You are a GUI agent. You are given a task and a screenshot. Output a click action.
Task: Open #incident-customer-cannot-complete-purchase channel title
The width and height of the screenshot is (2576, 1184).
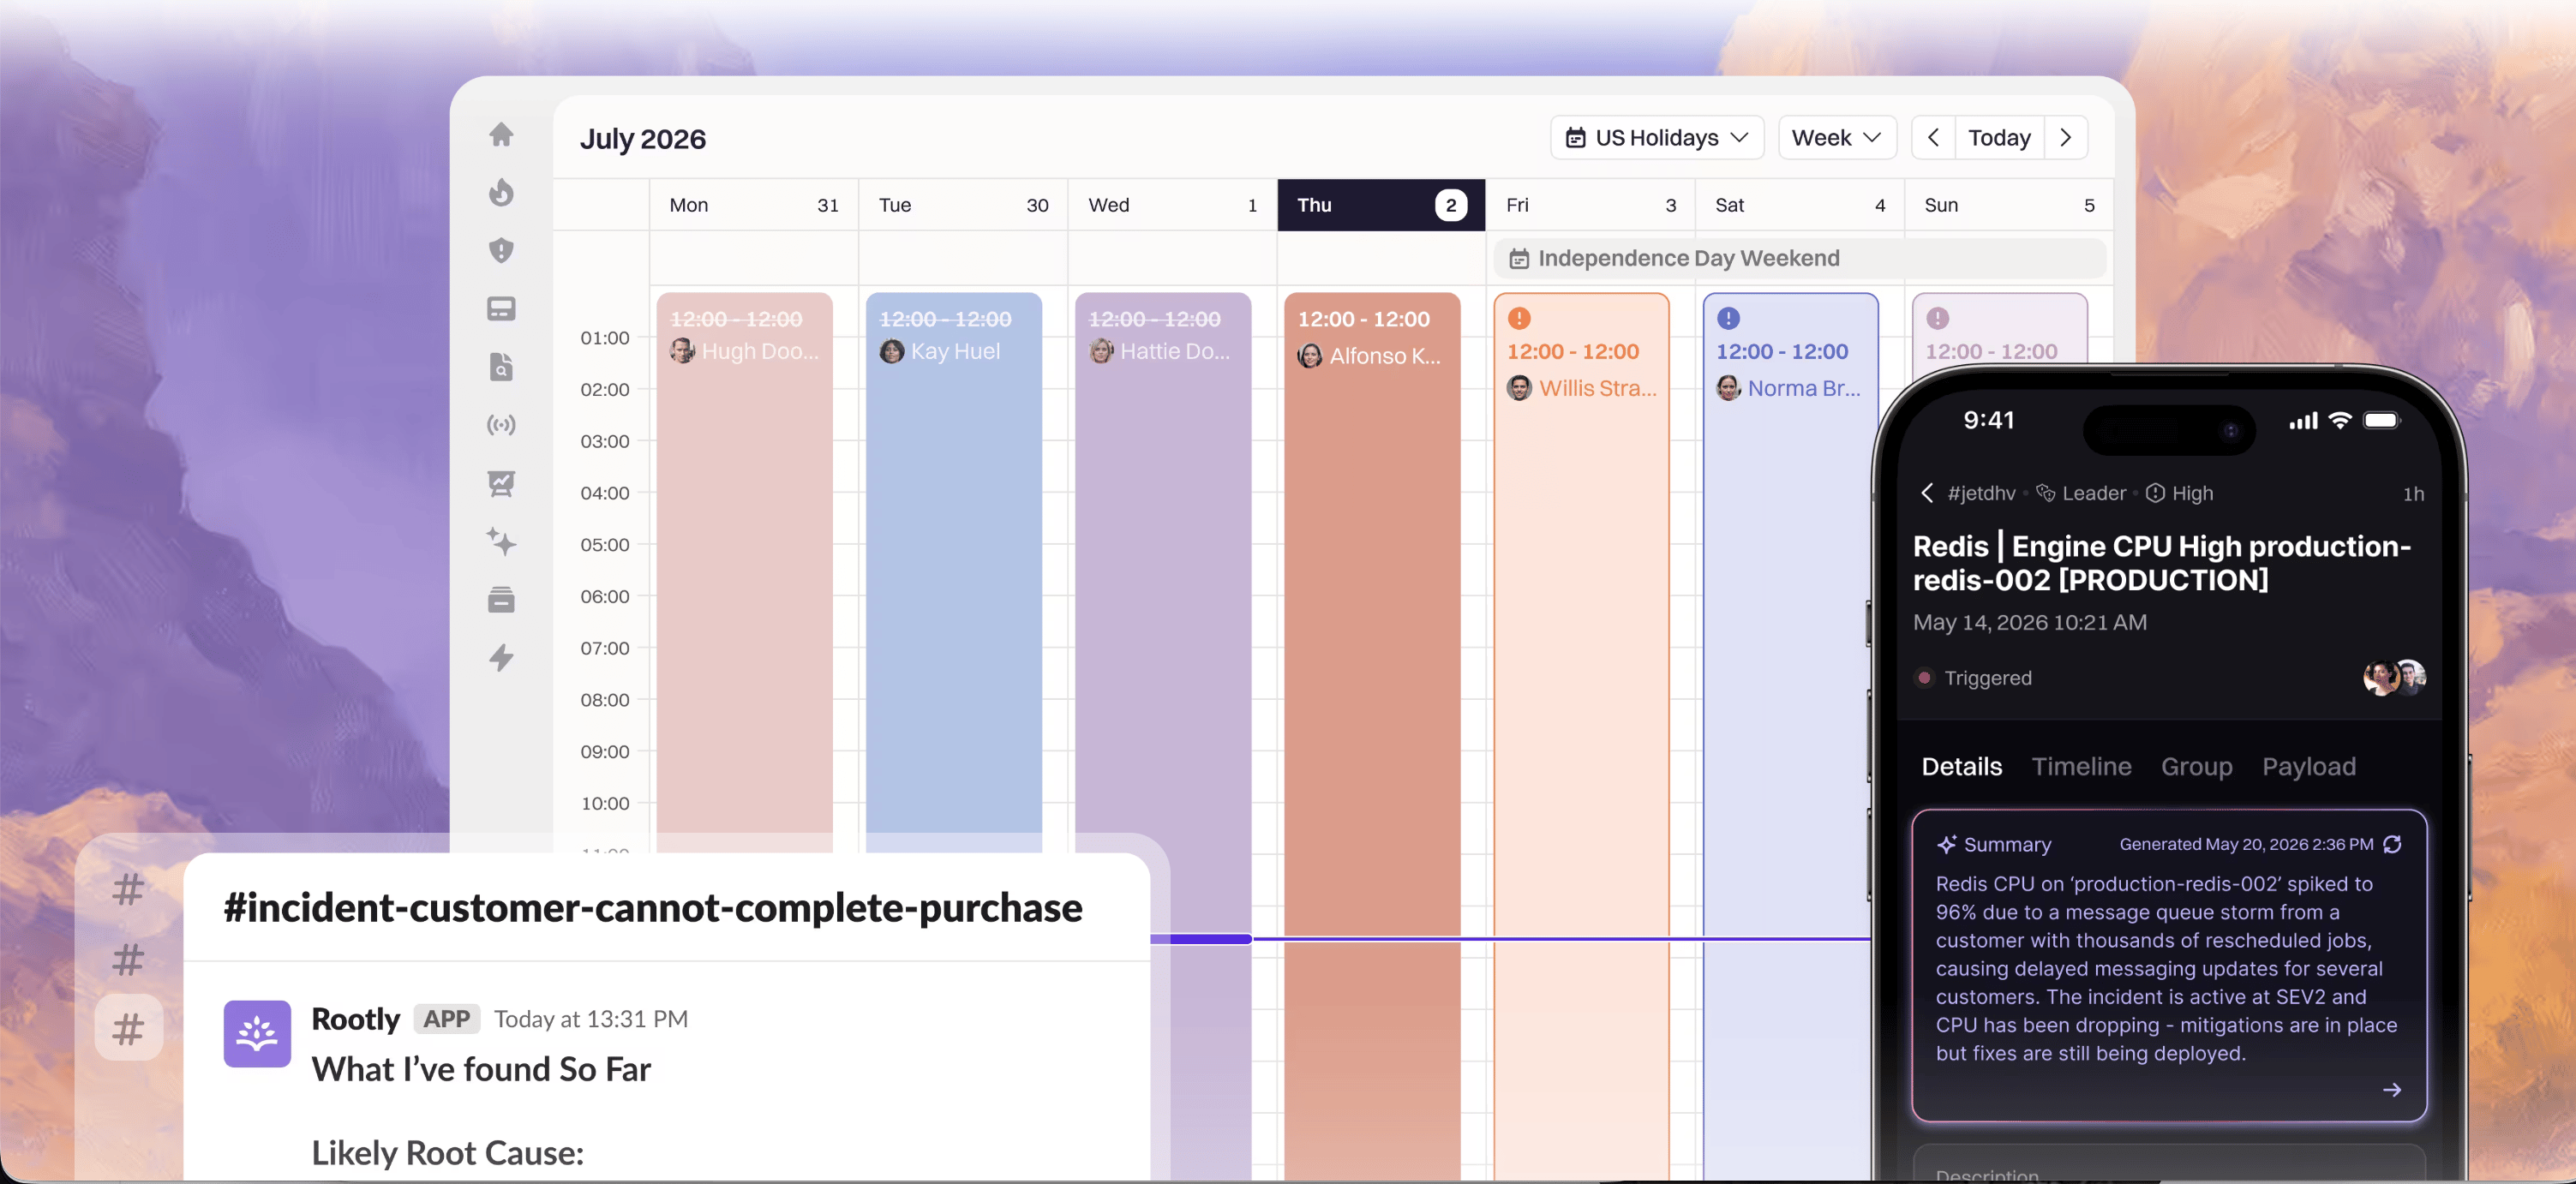click(x=653, y=908)
